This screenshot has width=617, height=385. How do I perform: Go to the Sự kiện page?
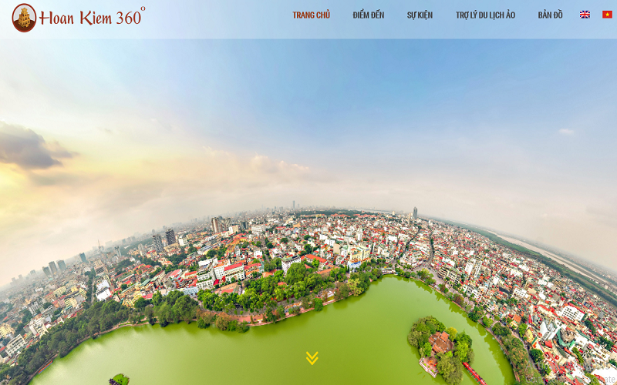click(x=420, y=15)
